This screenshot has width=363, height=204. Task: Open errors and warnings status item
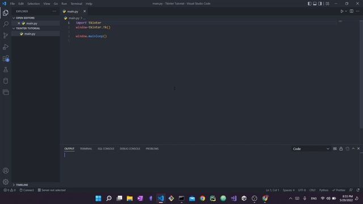(x=10, y=190)
